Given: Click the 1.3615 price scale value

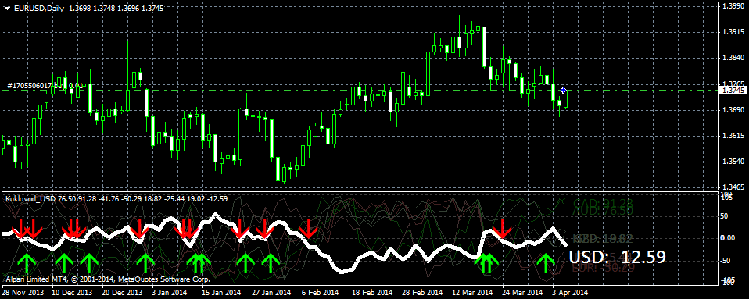Looking at the screenshot, I should [733, 135].
